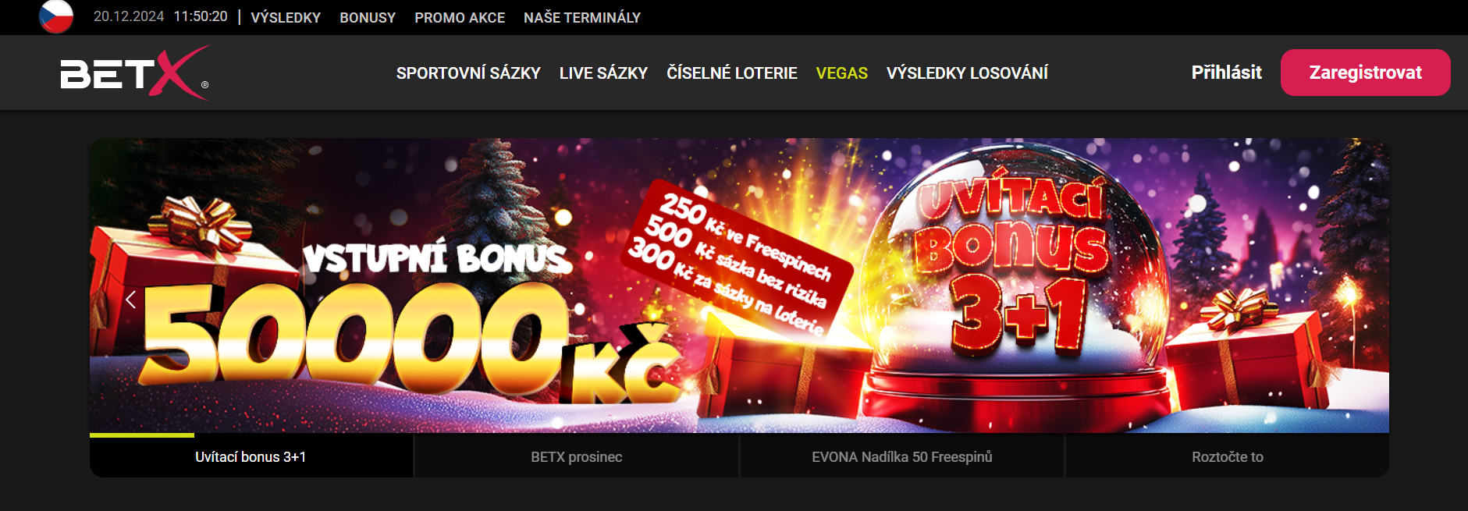Open ČÍSELNÉ LOTERIE section
The height and width of the screenshot is (511, 1468).
(x=732, y=73)
